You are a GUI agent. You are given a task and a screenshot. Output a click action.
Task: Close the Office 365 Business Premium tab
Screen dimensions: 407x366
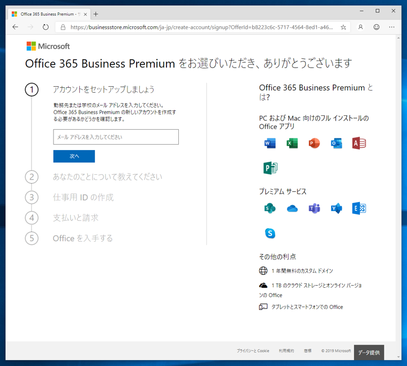point(85,14)
